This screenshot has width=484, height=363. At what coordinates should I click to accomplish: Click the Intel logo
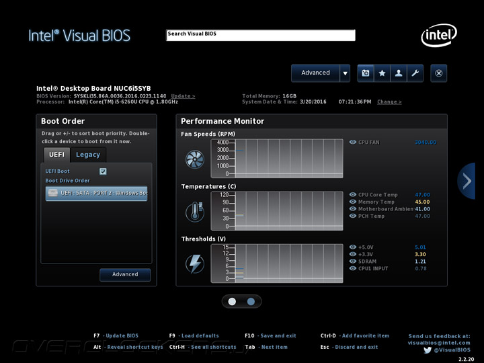438,35
